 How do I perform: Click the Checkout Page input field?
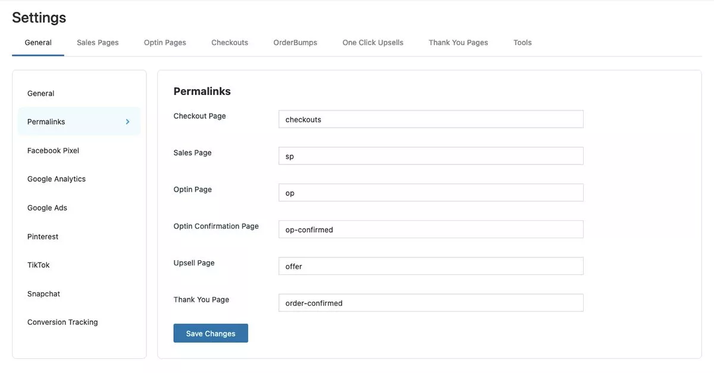[x=431, y=119]
